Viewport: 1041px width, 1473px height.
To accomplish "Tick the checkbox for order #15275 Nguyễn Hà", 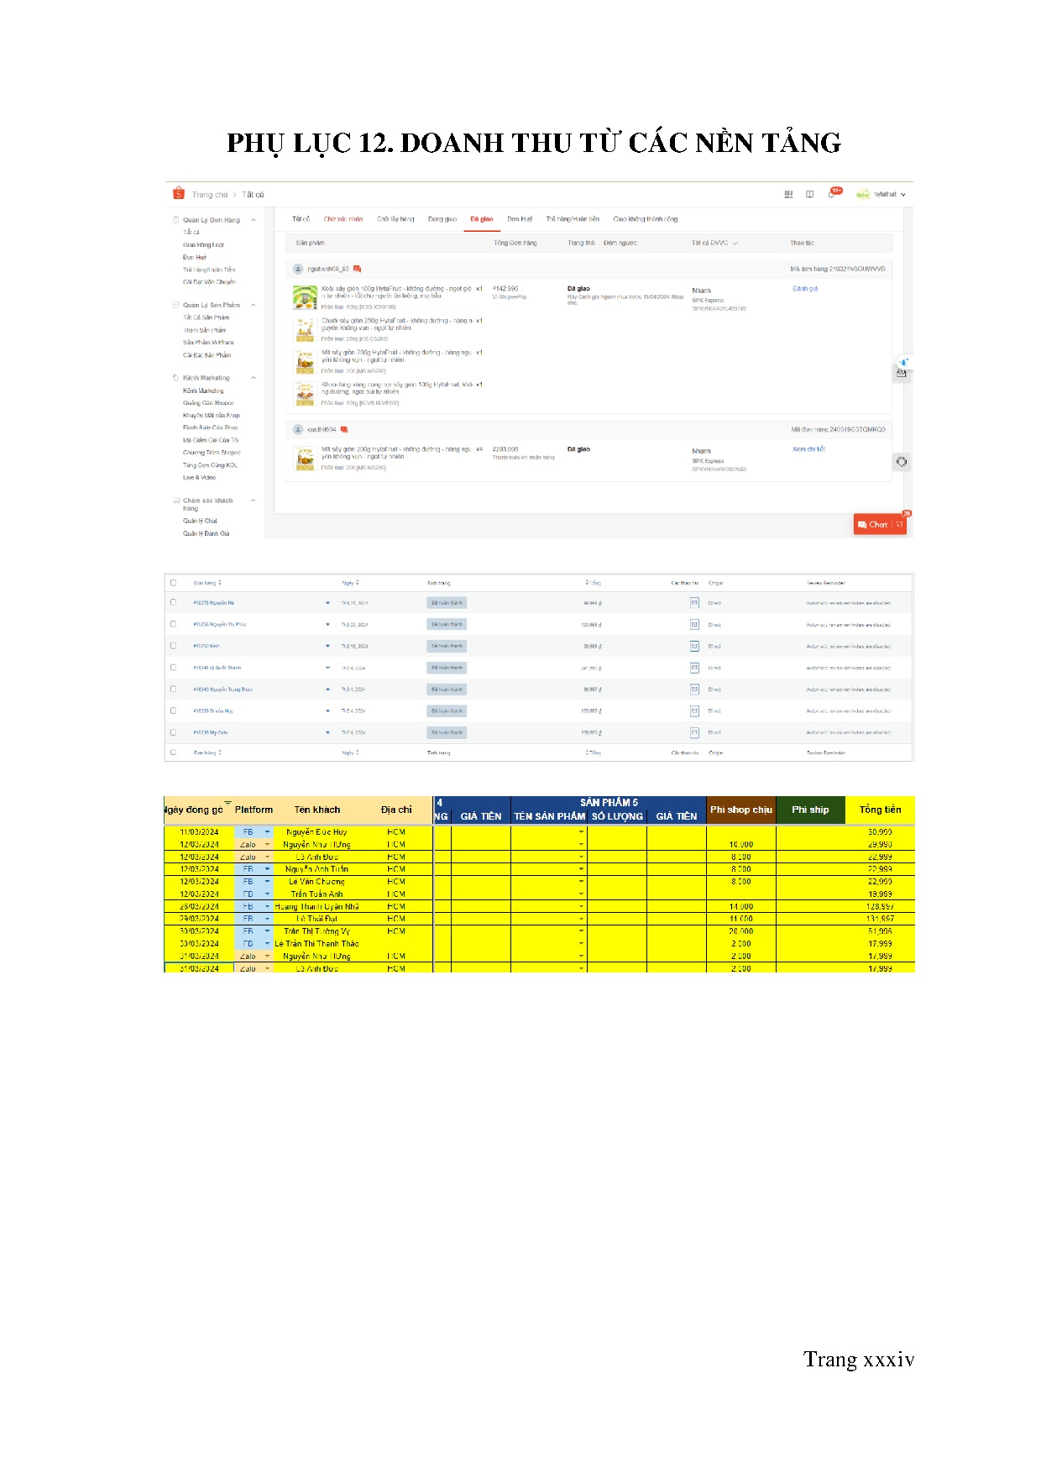I will point(173,602).
